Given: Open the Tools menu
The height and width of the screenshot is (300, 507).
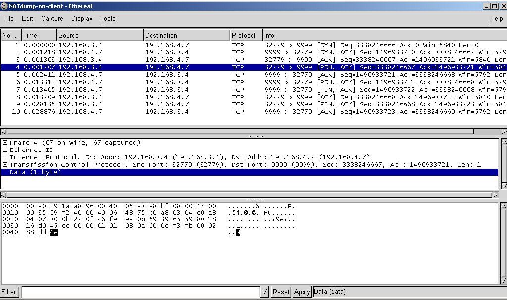Looking at the screenshot, I should tap(107, 19).
